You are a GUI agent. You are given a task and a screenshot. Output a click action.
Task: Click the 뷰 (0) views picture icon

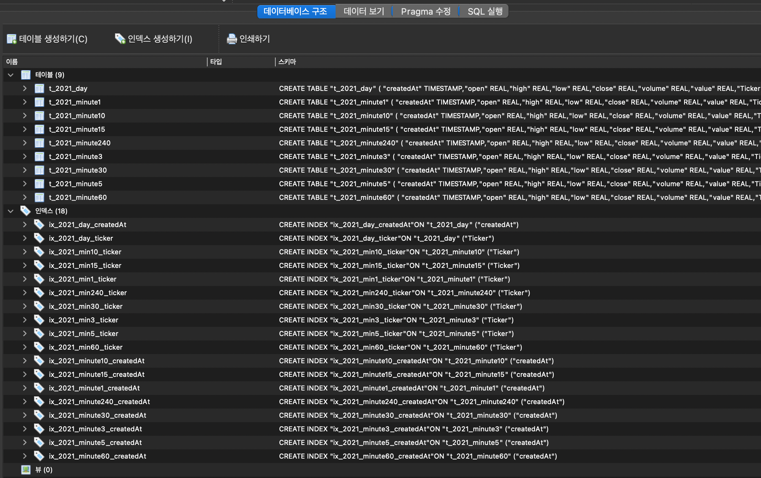coord(26,470)
